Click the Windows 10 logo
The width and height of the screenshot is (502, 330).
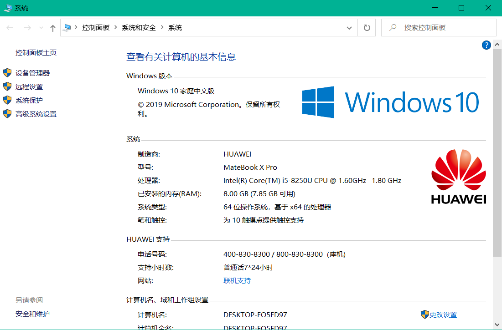click(391, 102)
